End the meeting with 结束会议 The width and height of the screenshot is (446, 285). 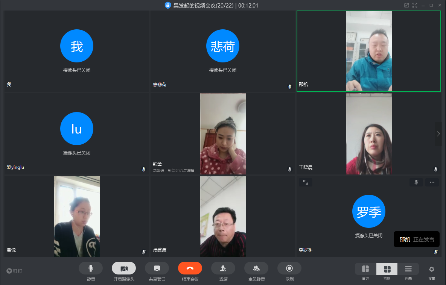(x=190, y=268)
